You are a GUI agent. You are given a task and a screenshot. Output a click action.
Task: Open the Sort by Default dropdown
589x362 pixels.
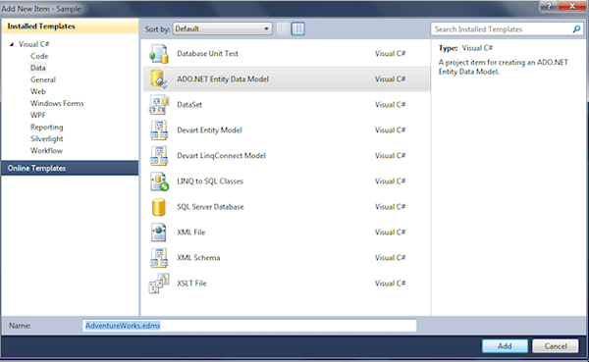(x=223, y=28)
